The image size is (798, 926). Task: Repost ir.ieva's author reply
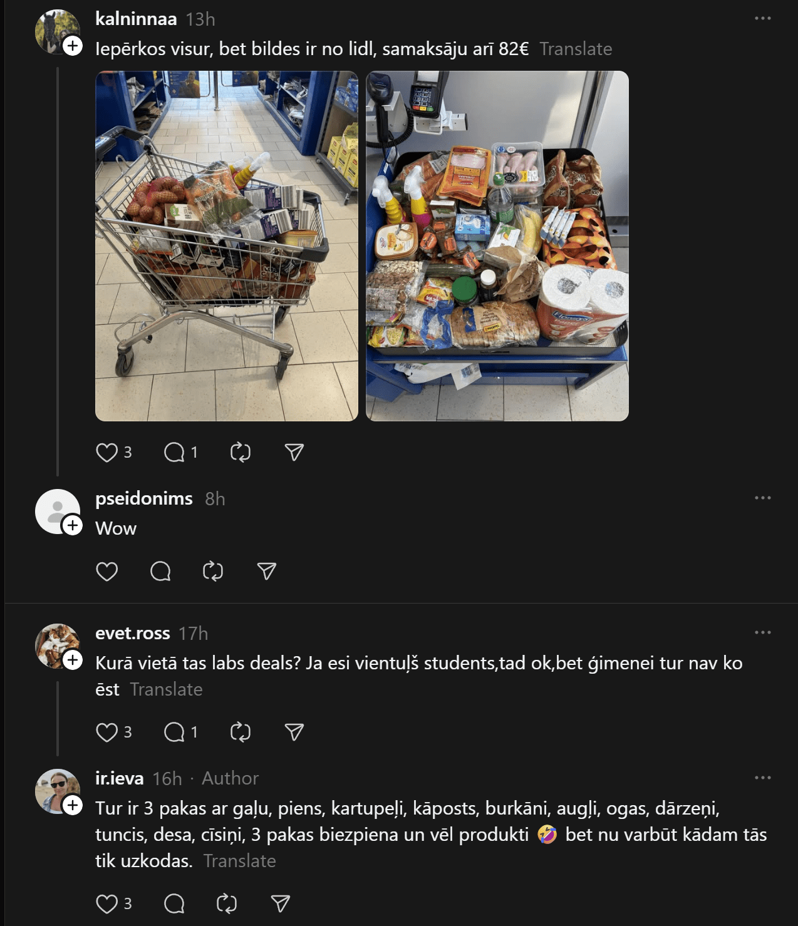[x=227, y=903]
